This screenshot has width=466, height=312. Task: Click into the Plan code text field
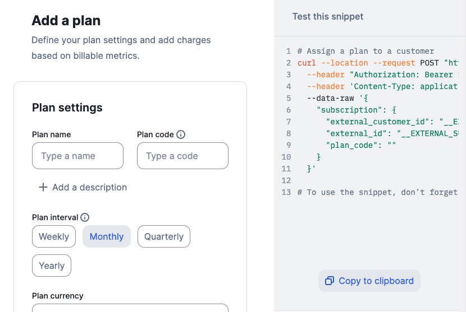point(182,156)
